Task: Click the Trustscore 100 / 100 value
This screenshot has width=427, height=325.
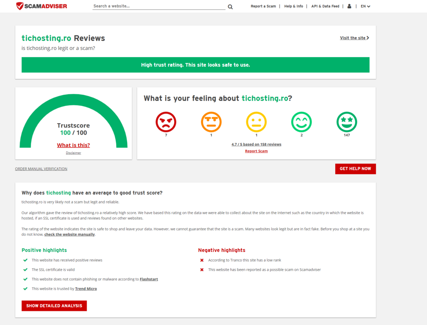Action: coord(73,133)
